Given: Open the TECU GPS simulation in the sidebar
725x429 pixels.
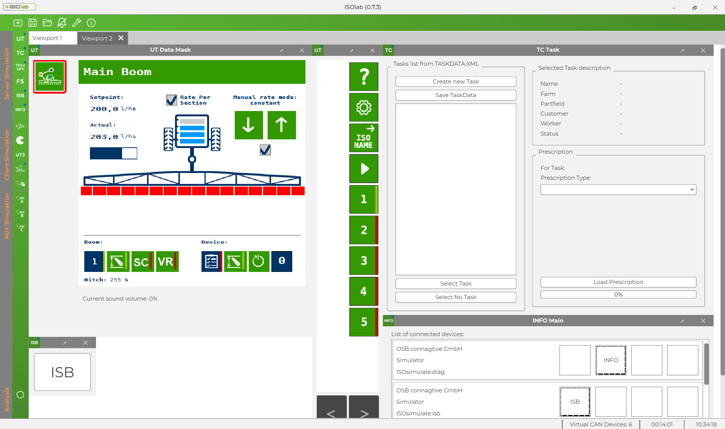Looking at the screenshot, I should point(20,67).
